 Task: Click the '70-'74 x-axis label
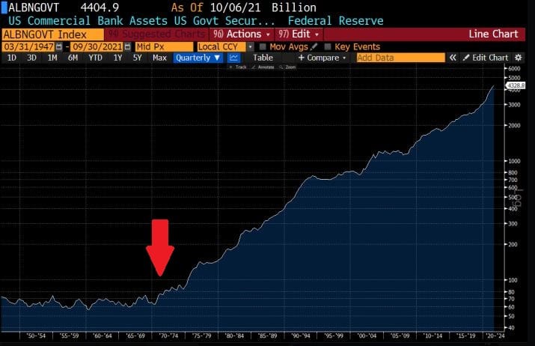(x=168, y=336)
